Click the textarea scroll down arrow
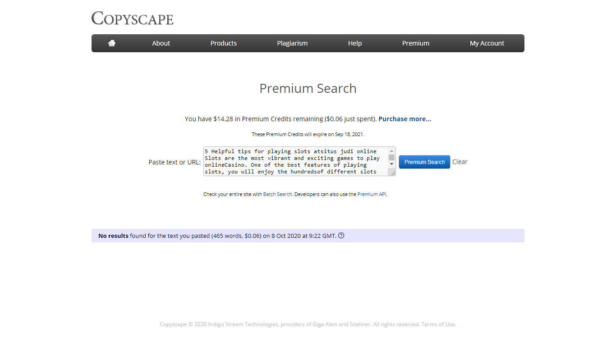 coord(391,164)
